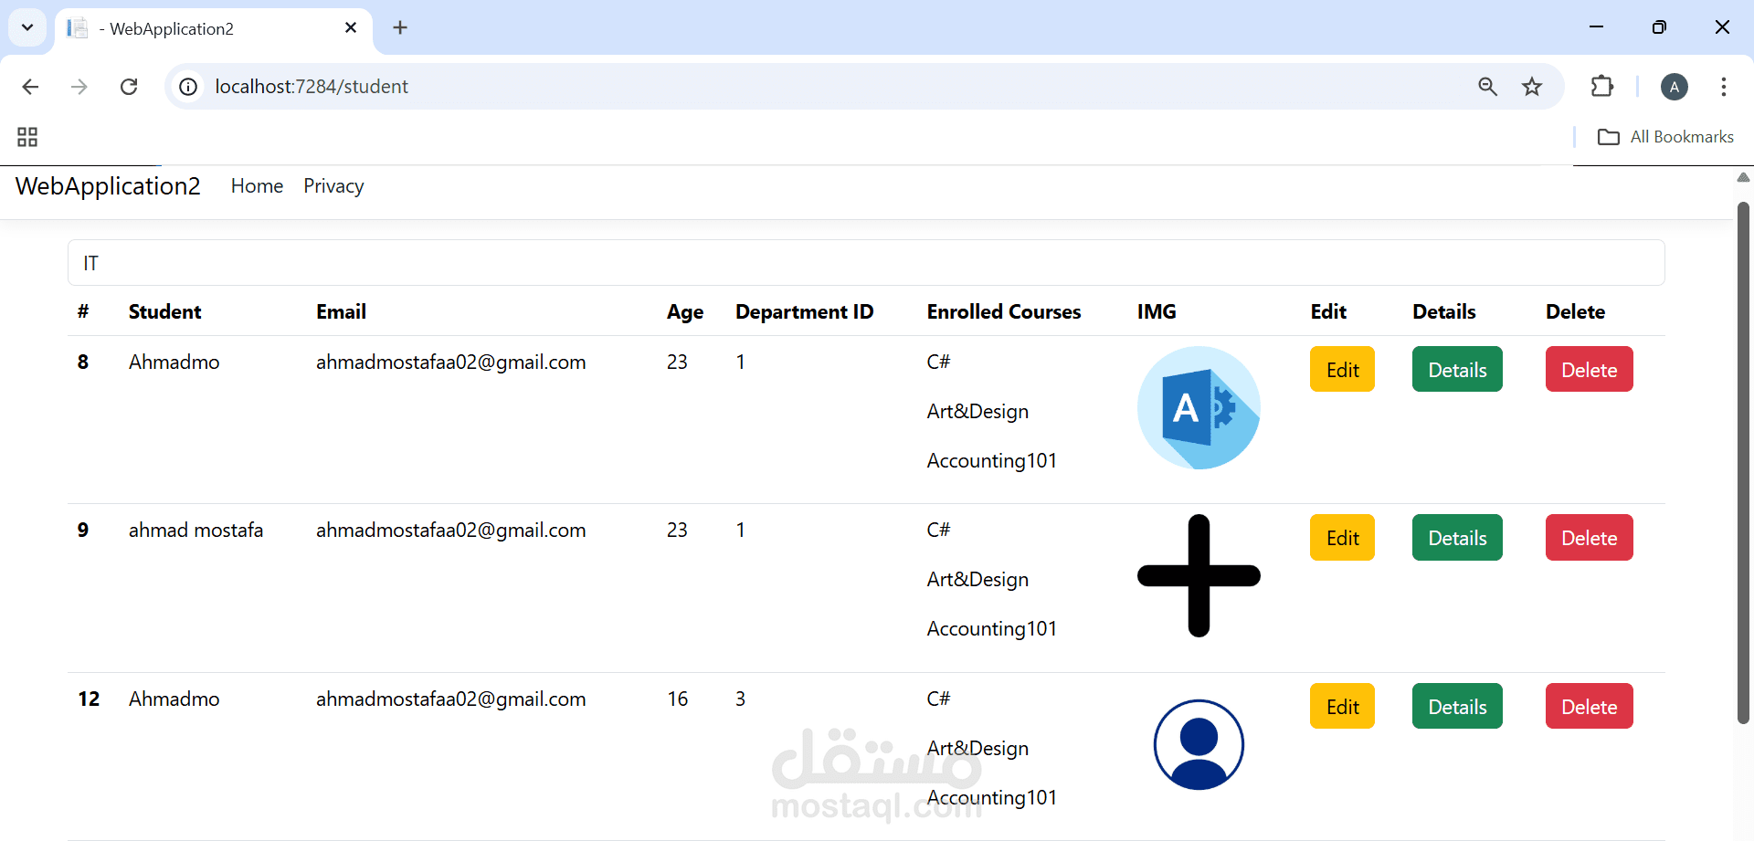Restore down the browser window
The image size is (1754, 841).
coord(1659,27)
